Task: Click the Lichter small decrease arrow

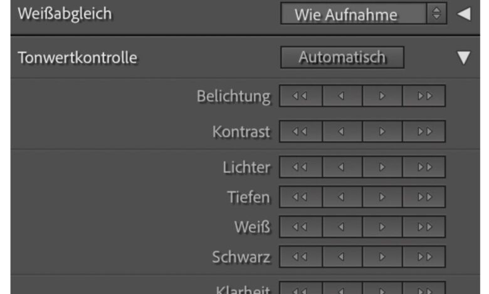Action: point(342,167)
